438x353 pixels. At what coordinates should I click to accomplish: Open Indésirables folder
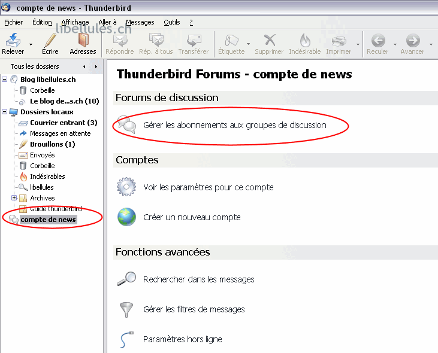[47, 176]
